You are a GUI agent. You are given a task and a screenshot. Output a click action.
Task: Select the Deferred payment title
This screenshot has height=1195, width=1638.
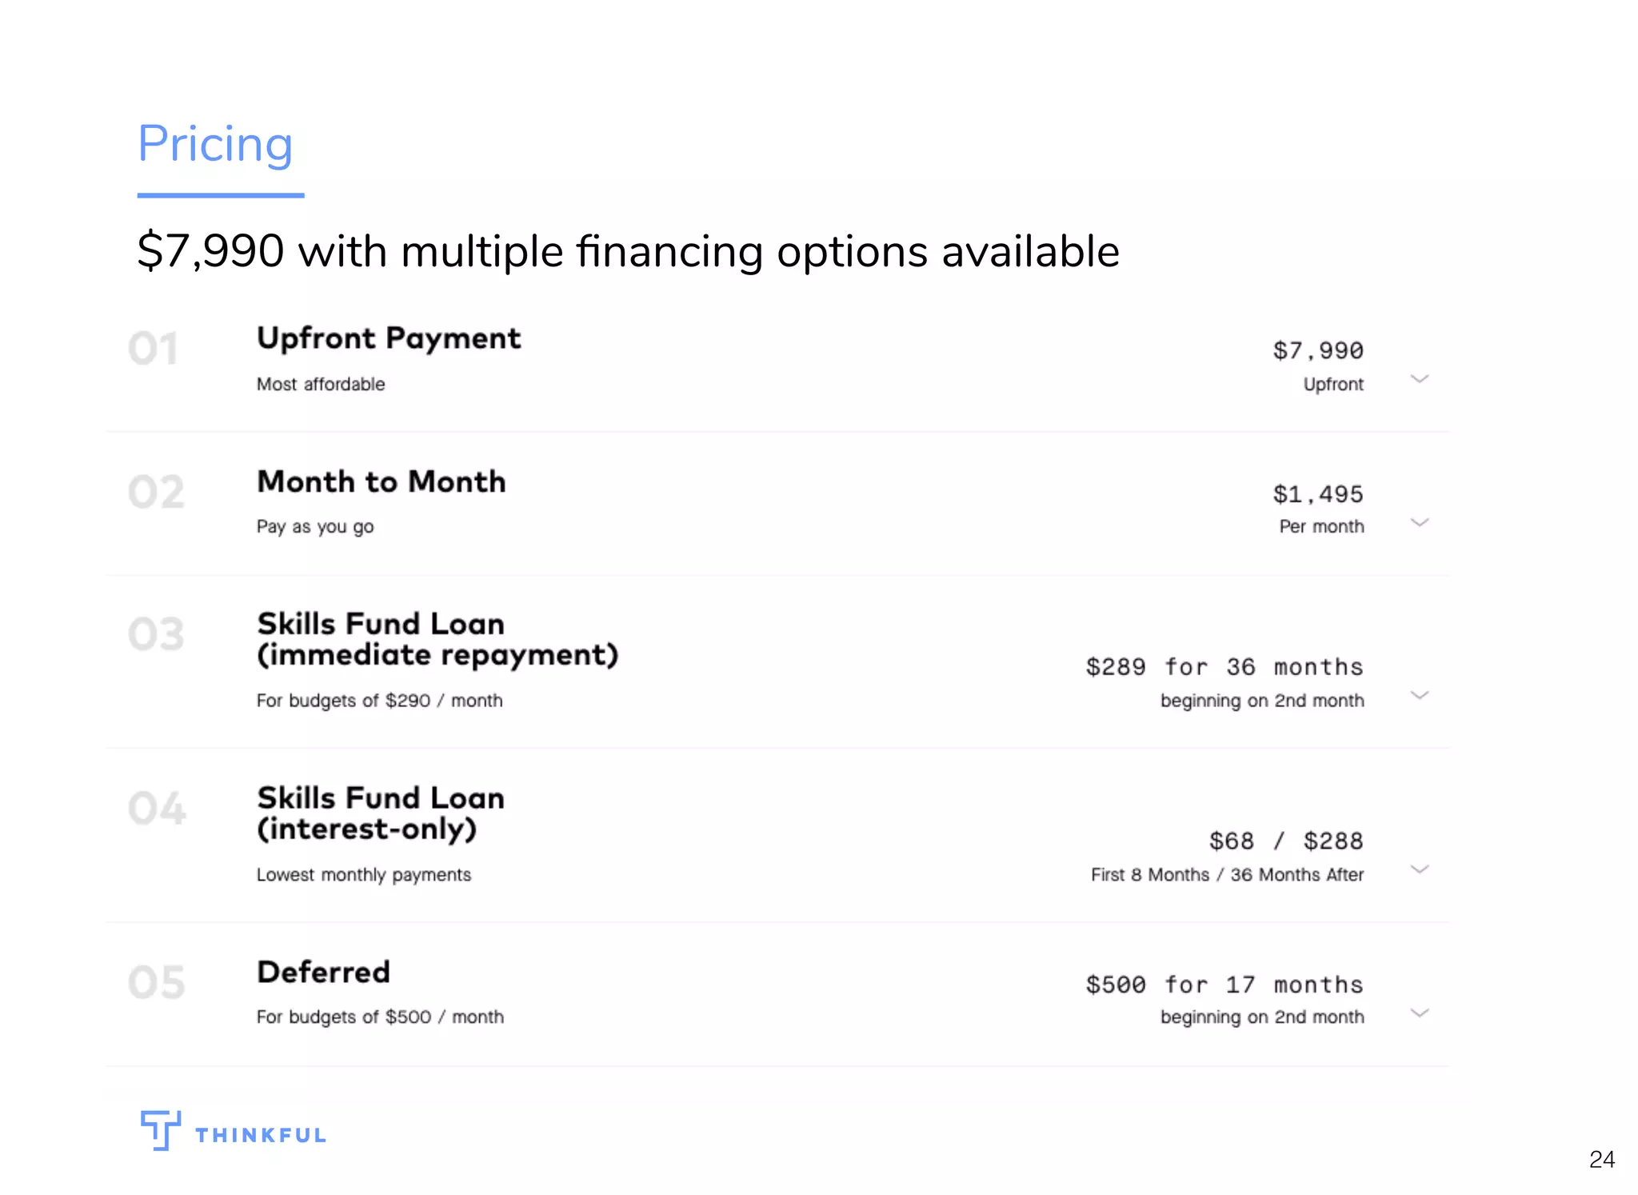tap(324, 972)
